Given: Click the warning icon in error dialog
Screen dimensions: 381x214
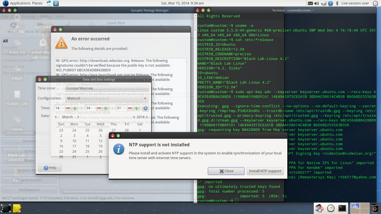Looking at the screenshot, I should click(61, 43).
